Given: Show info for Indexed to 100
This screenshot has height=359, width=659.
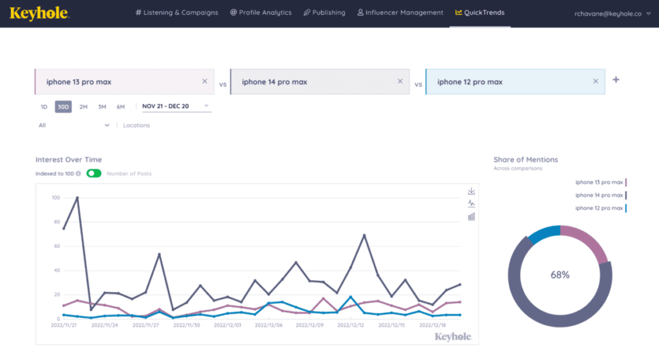Looking at the screenshot, I should [x=78, y=174].
